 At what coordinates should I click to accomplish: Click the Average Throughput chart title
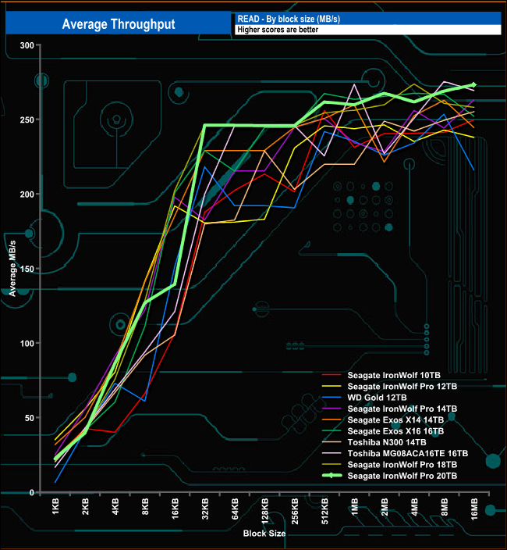coord(119,24)
